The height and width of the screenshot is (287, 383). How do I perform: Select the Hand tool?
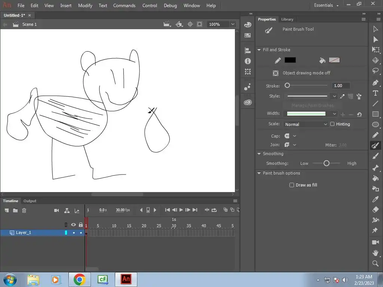(x=376, y=253)
